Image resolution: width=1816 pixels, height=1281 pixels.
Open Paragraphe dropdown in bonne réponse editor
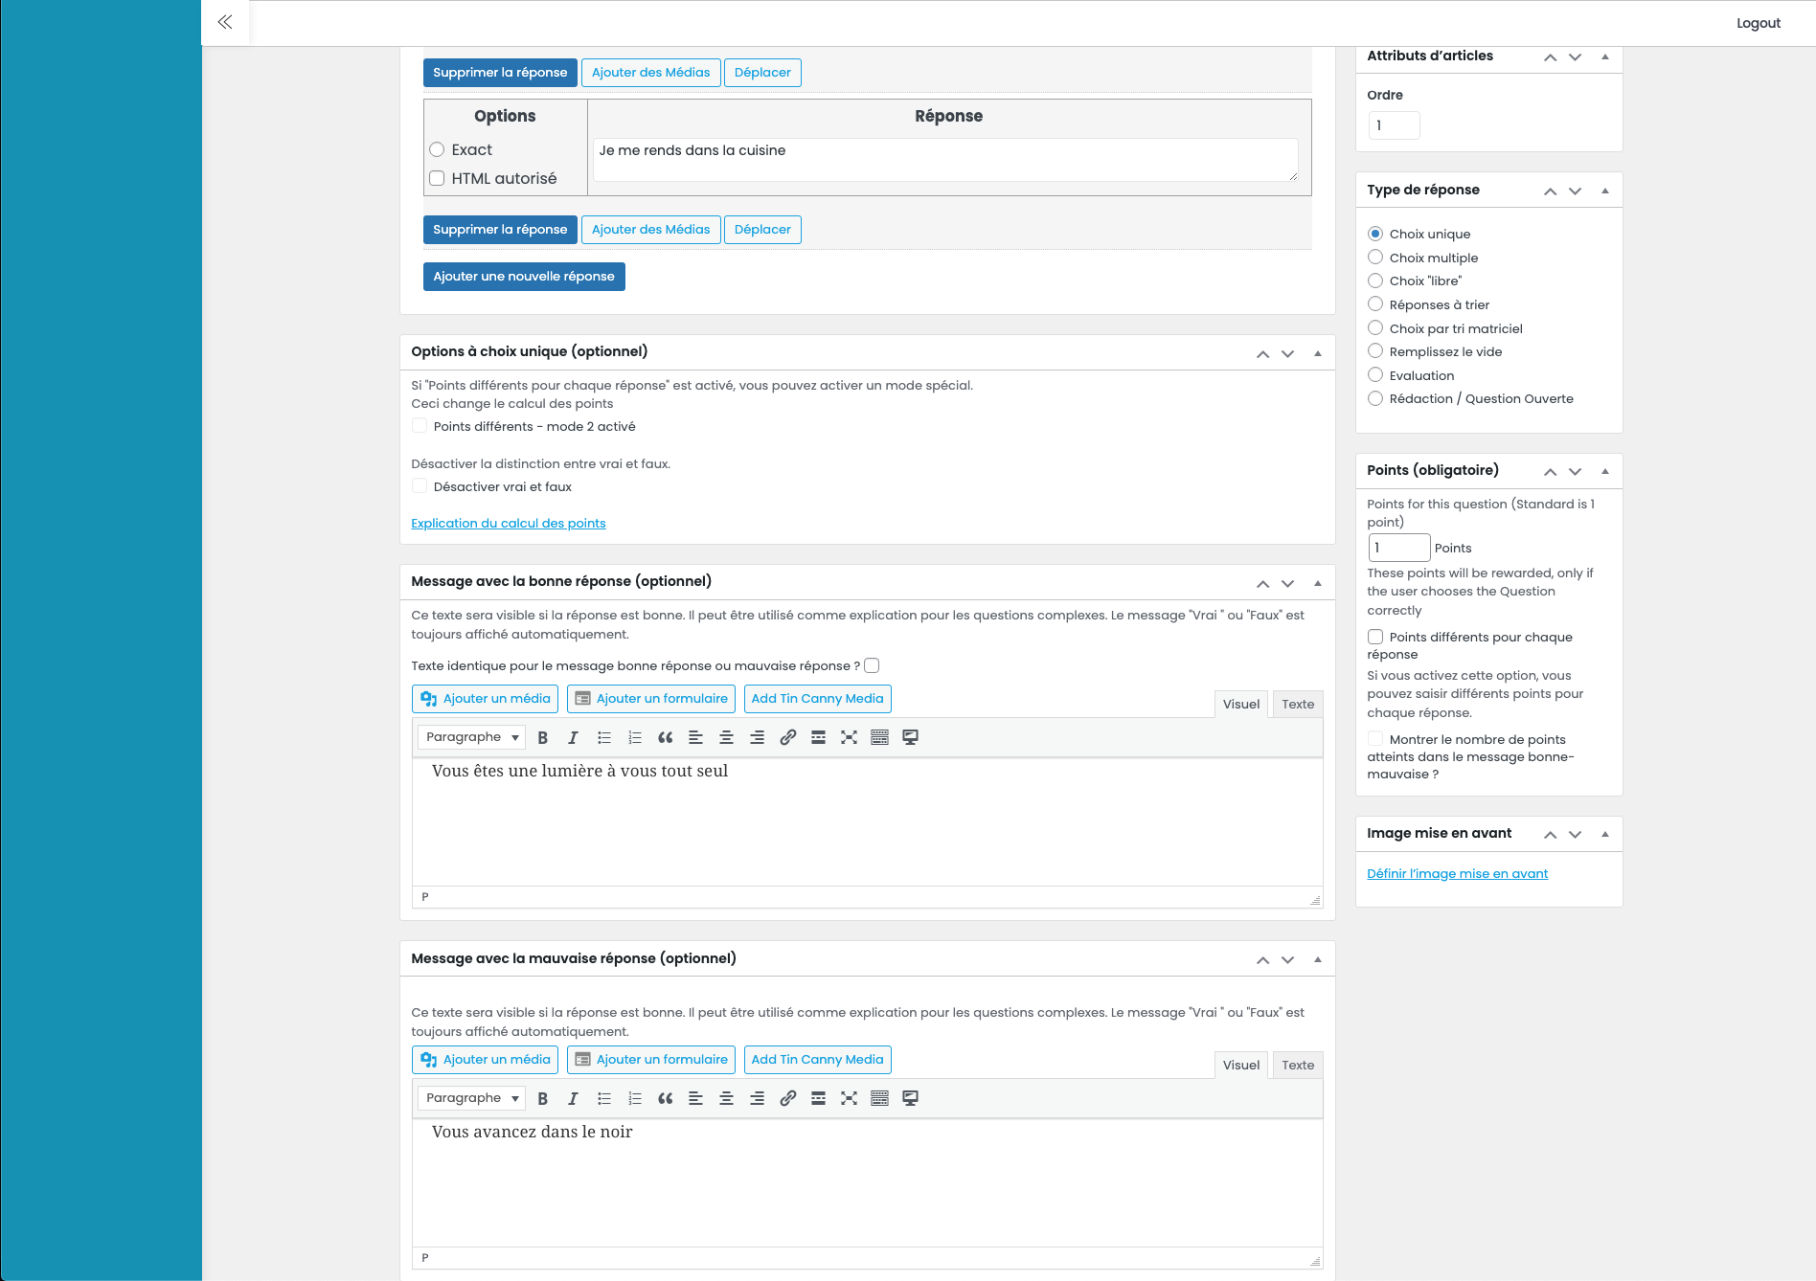pyautogui.click(x=471, y=737)
